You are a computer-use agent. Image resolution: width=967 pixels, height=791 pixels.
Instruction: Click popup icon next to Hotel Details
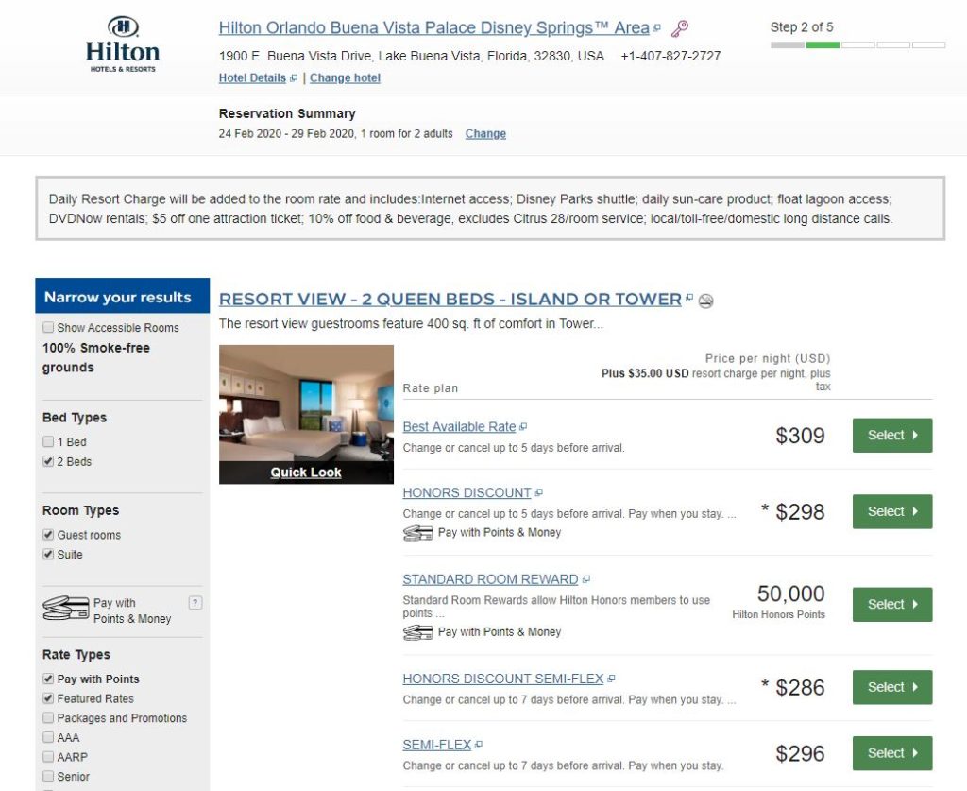[294, 78]
